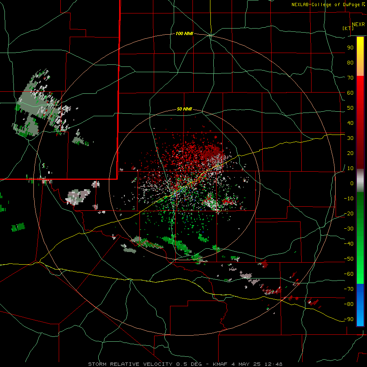This screenshot has height=367, width=367.
Task: Click the 12:48 timestamp in caption
Action: point(274,364)
